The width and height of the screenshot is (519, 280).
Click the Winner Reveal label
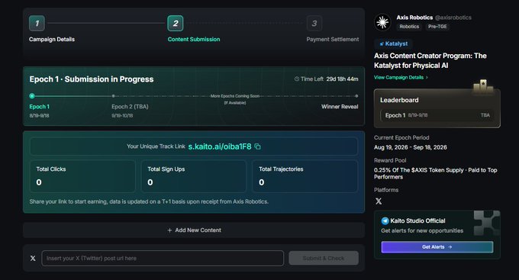pos(340,107)
